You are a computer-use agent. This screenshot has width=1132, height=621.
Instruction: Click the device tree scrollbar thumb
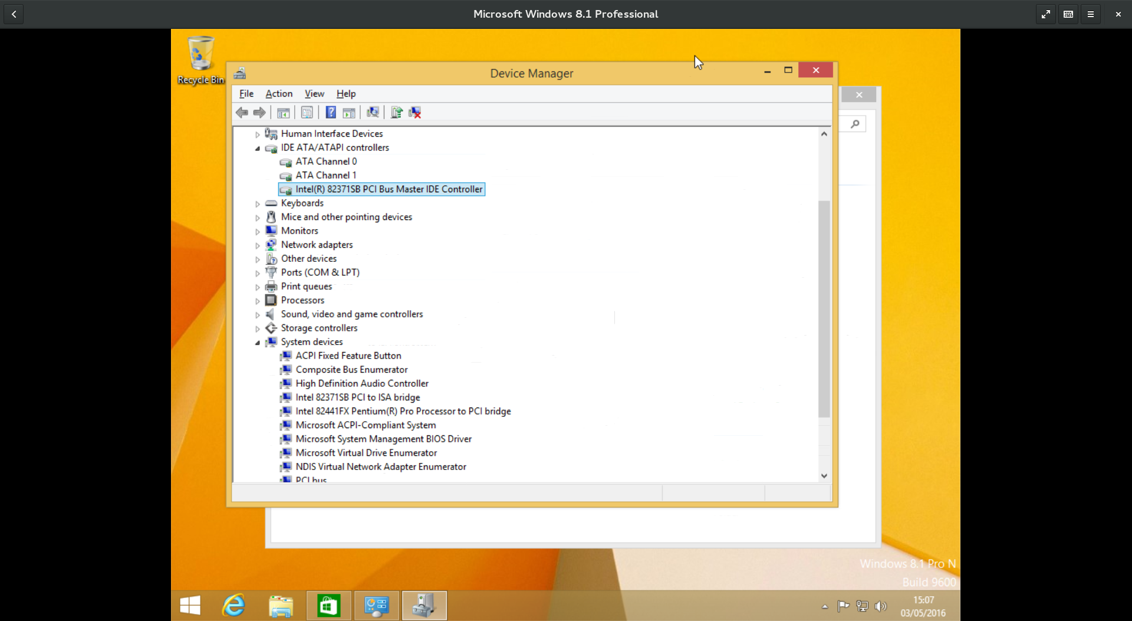pos(824,308)
